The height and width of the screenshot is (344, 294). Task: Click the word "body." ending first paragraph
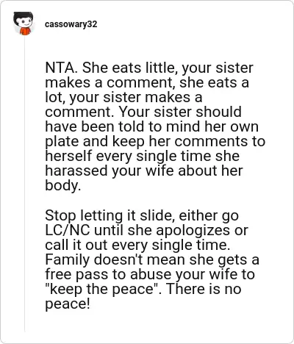[x=63, y=185]
